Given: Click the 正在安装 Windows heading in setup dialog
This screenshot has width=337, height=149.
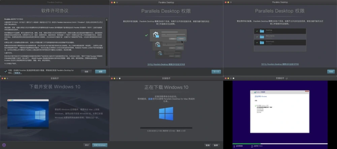Looking at the screenshot, I should point(261,97).
